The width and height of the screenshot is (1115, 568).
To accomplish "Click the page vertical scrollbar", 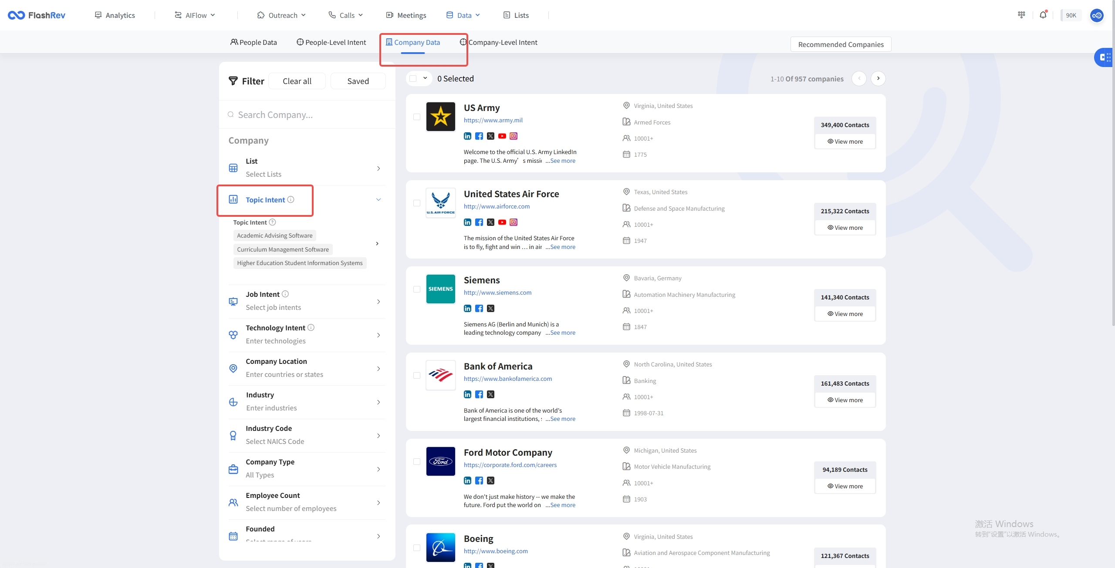I will tap(1113, 163).
